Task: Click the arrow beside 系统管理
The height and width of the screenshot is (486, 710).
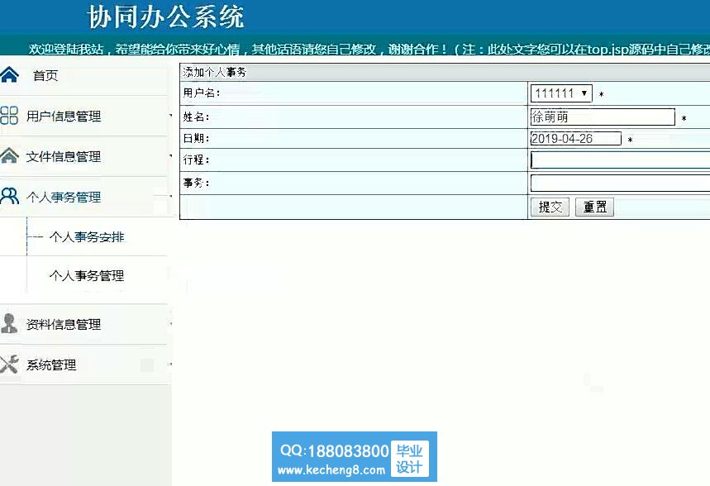Action: pos(171,364)
